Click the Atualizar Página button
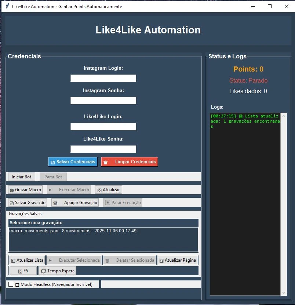The height and width of the screenshot is (305, 295). point(178,260)
